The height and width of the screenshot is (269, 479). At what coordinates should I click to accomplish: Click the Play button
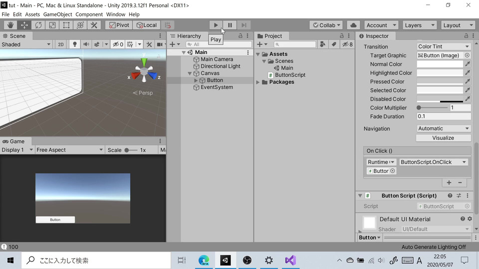pyautogui.click(x=216, y=25)
